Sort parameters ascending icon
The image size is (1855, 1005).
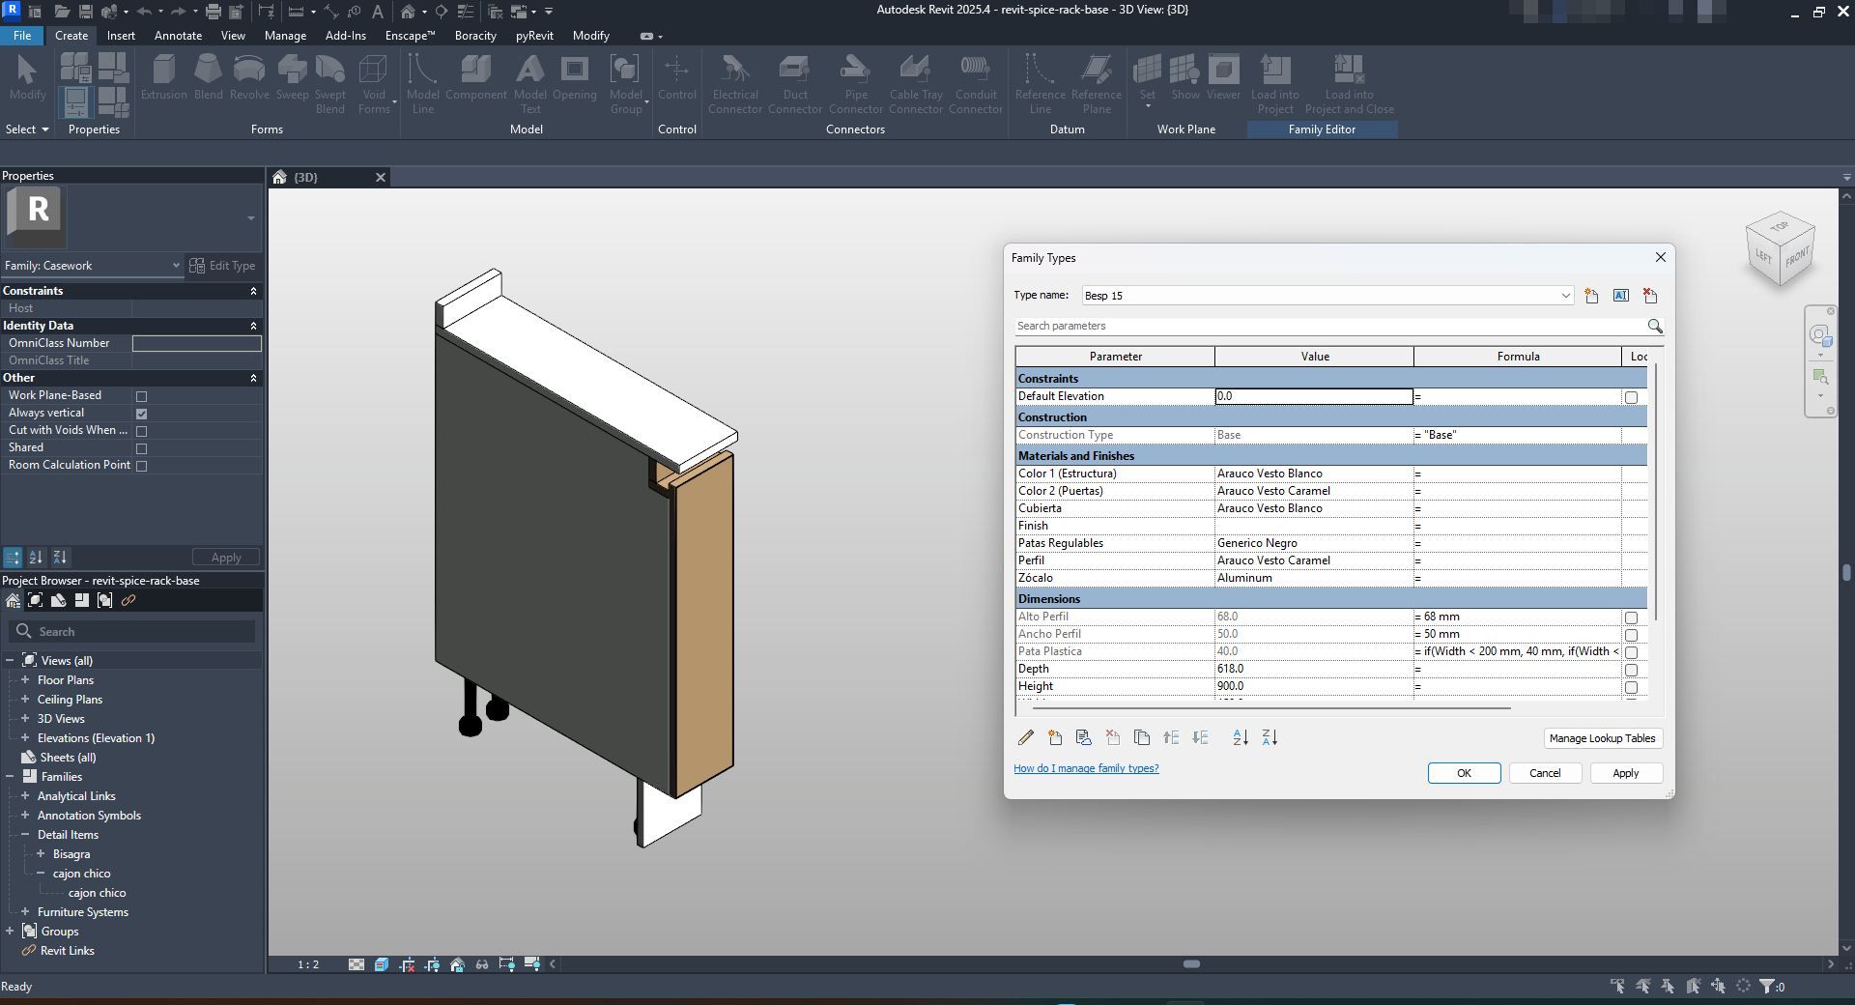(x=1241, y=737)
